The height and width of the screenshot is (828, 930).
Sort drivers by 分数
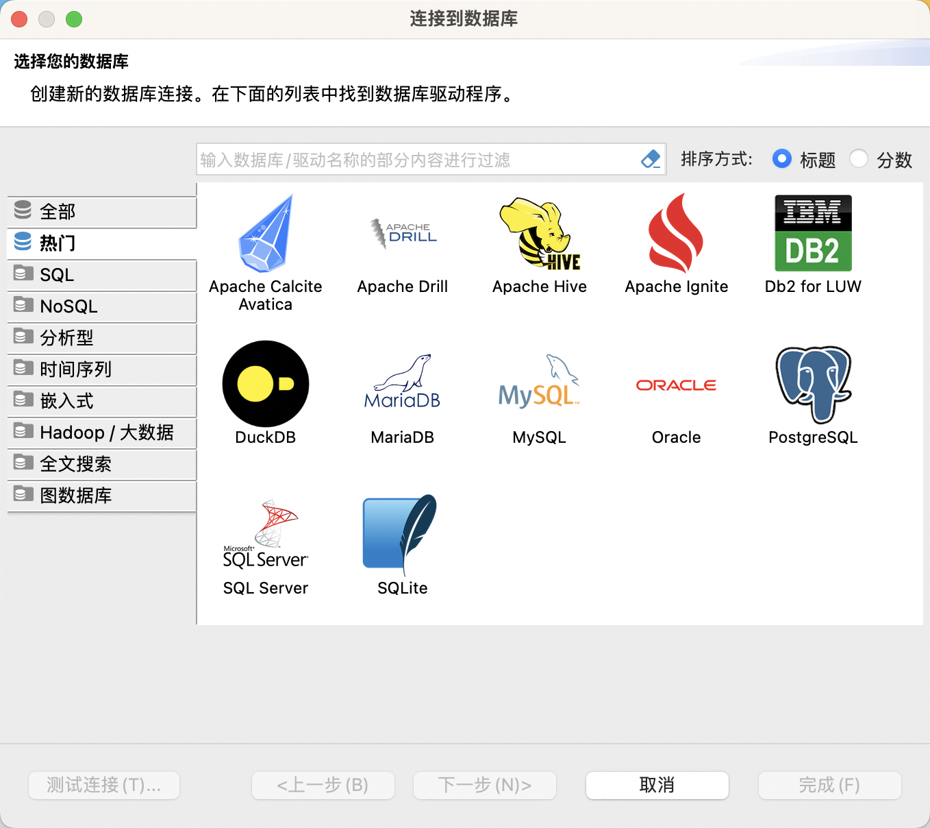pos(881,160)
